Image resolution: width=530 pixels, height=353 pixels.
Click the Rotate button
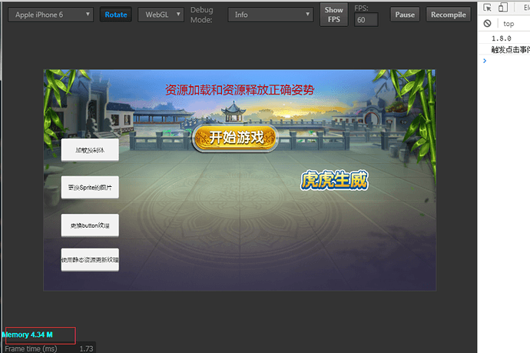tap(116, 15)
